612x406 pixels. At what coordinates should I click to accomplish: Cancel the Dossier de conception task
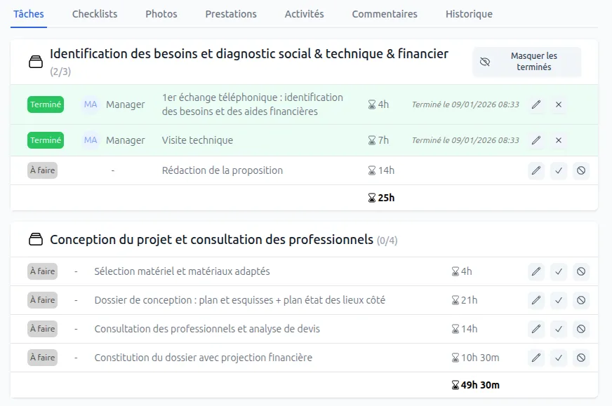pos(580,300)
